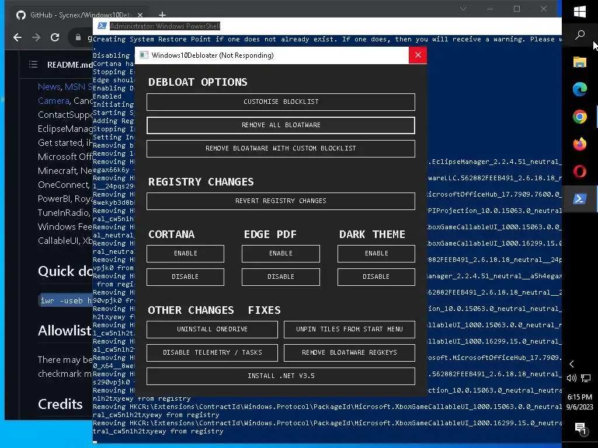Open the clock showing 6:15 PM

(580, 401)
